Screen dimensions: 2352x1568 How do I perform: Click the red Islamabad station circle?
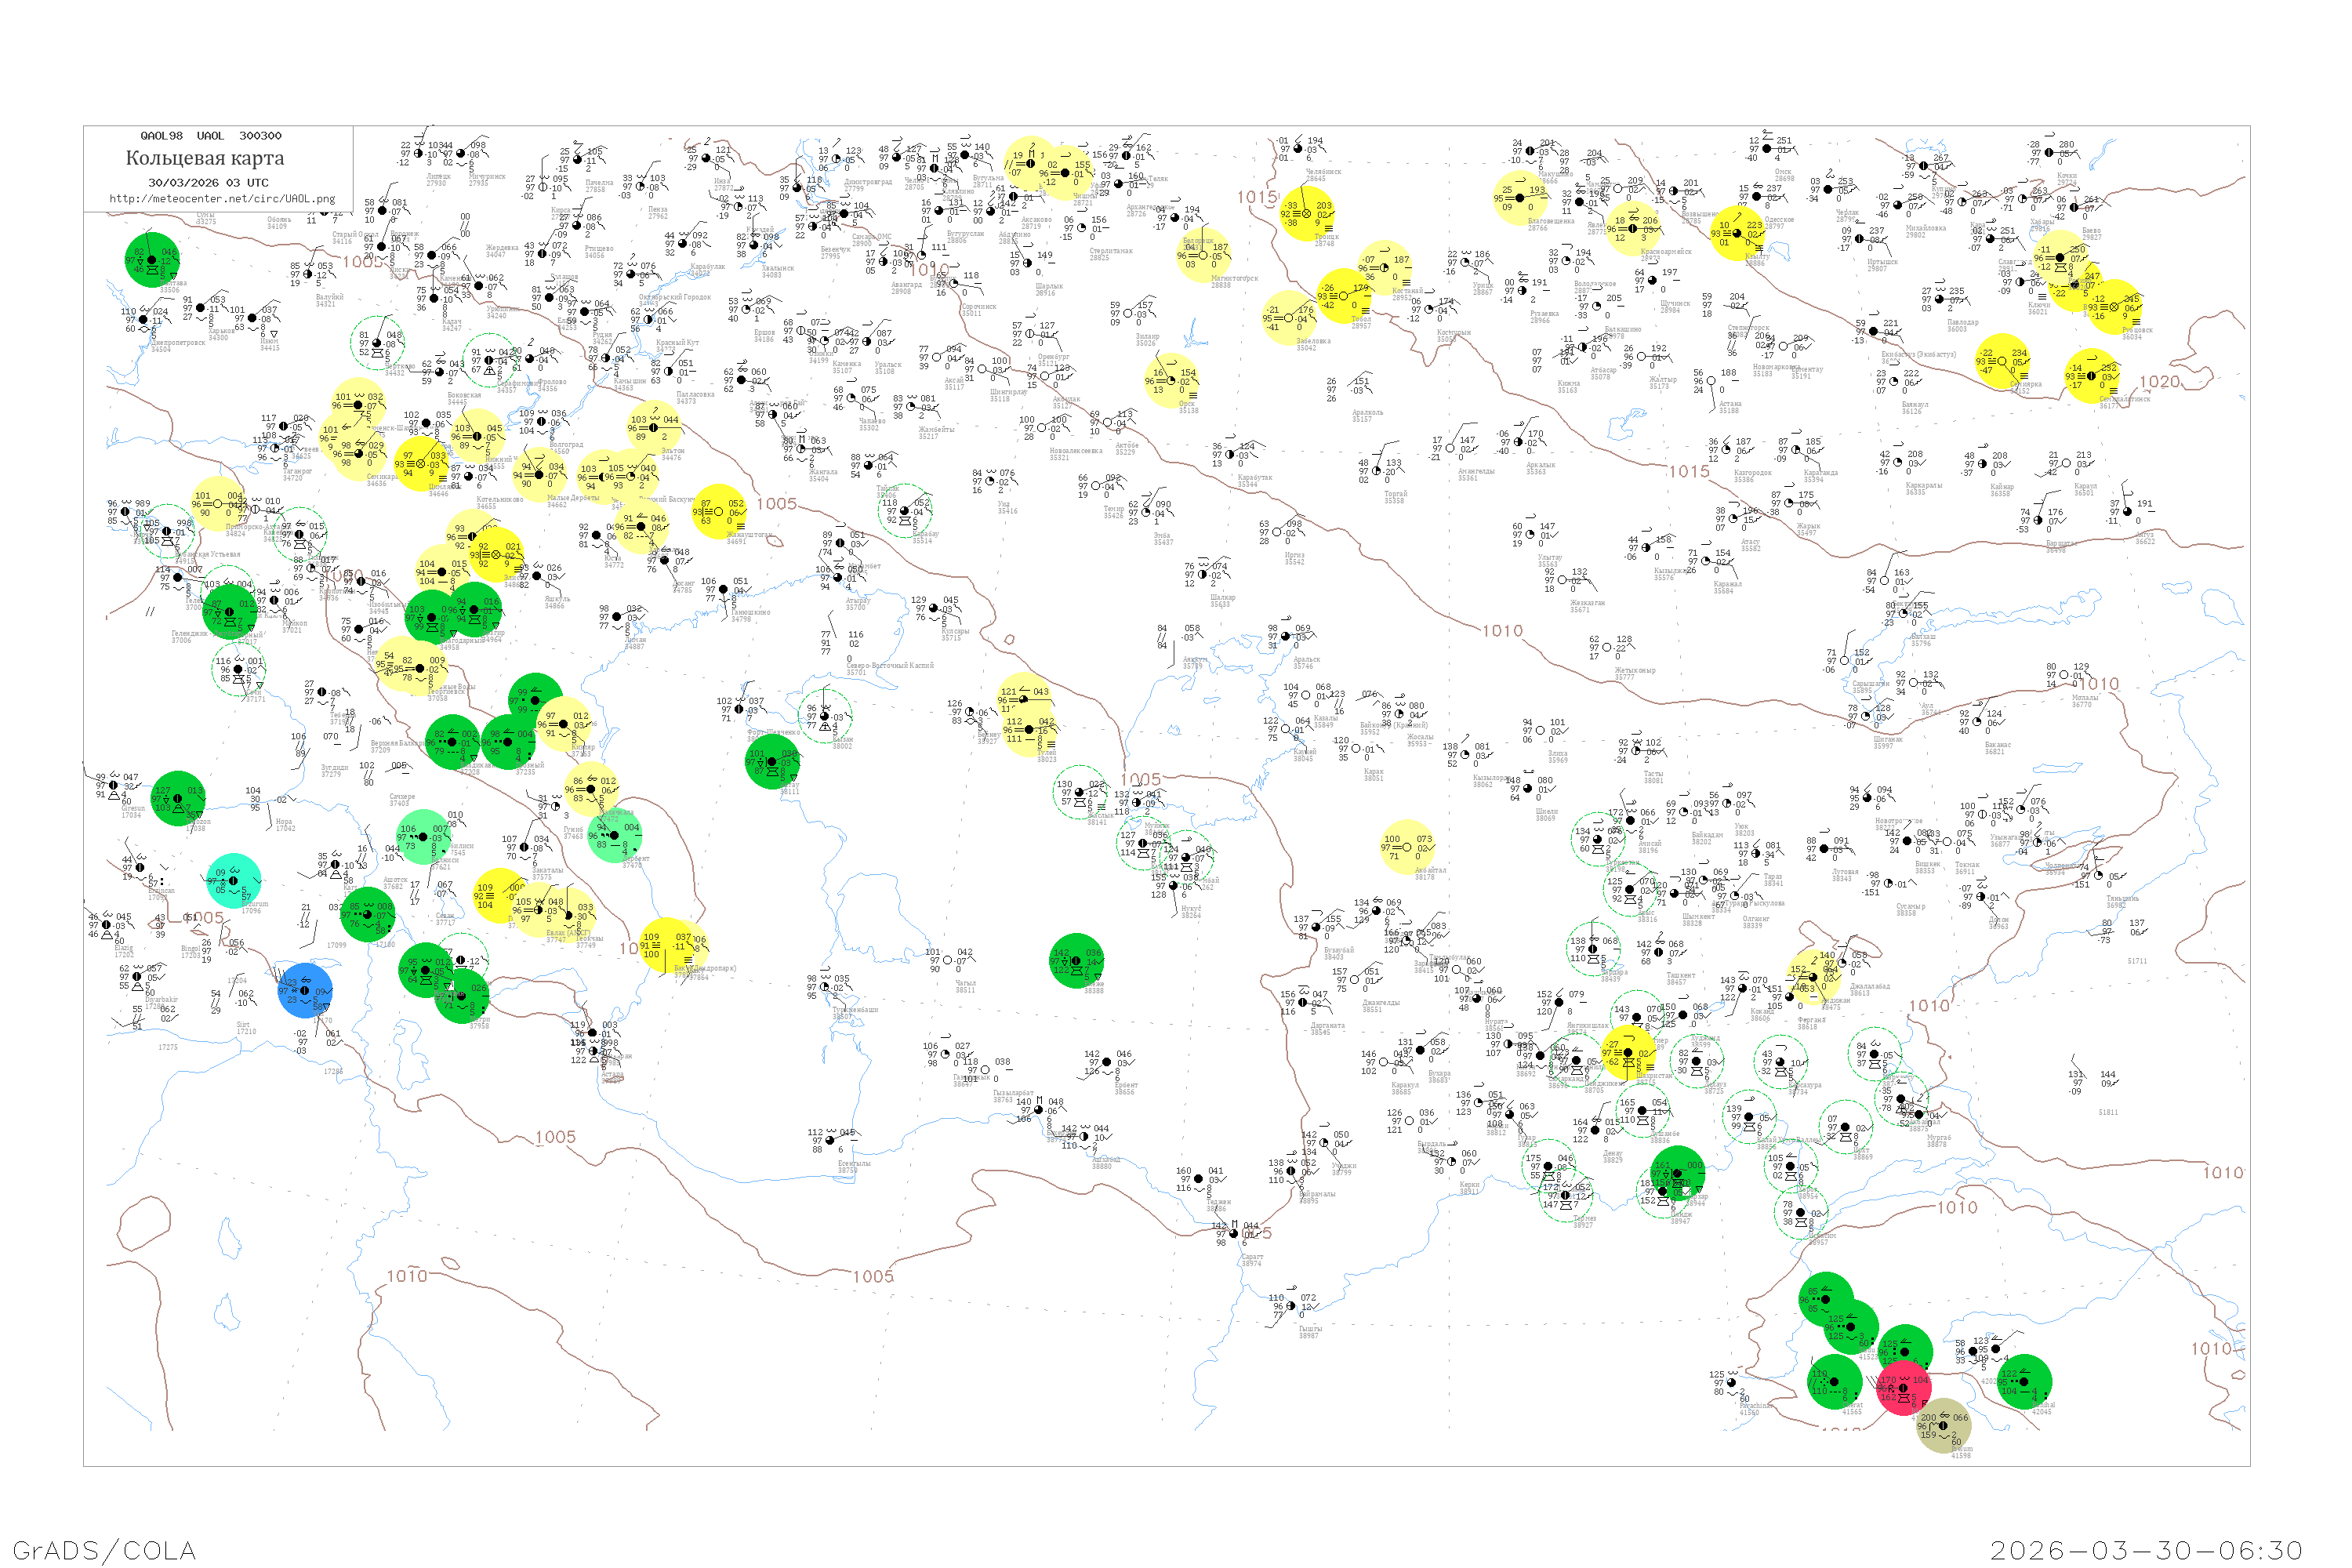point(1903,1387)
